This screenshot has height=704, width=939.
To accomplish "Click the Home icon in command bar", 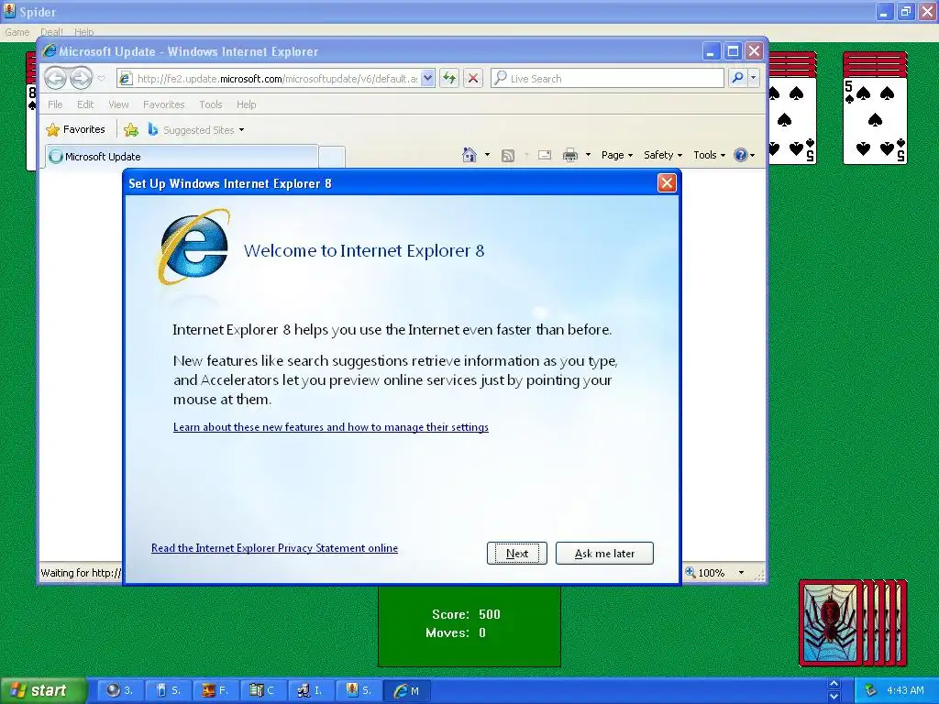I will click(x=469, y=155).
